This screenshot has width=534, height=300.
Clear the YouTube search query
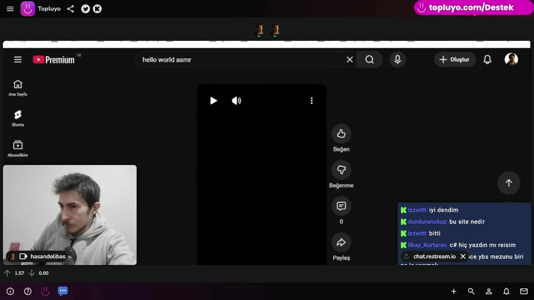coord(350,60)
